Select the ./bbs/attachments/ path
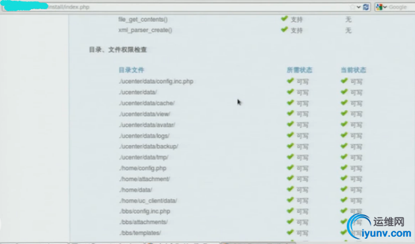This screenshot has height=244, width=415. point(143,222)
